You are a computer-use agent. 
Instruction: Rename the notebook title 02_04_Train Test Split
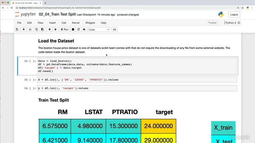pyautogui.click(x=57, y=14)
